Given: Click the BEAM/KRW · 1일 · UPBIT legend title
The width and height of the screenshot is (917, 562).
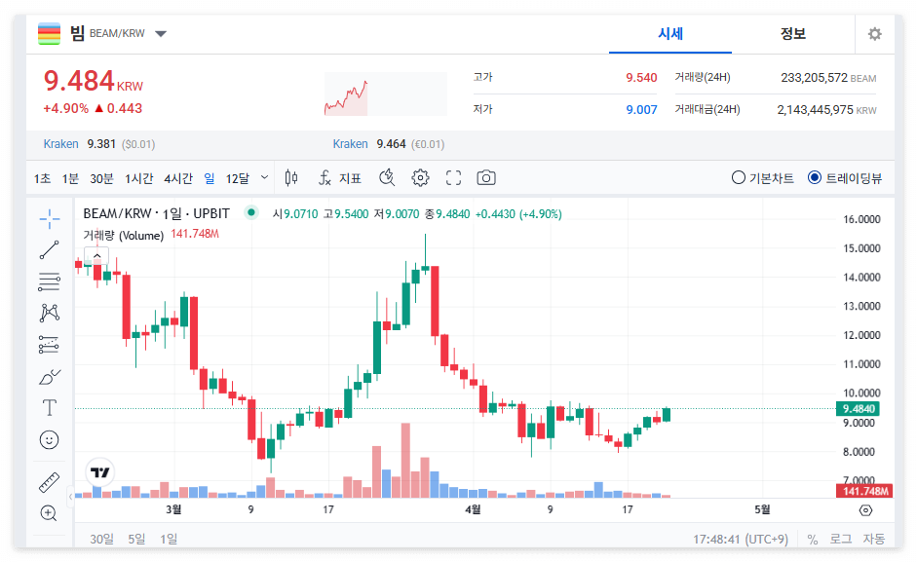Looking at the screenshot, I should point(156,213).
